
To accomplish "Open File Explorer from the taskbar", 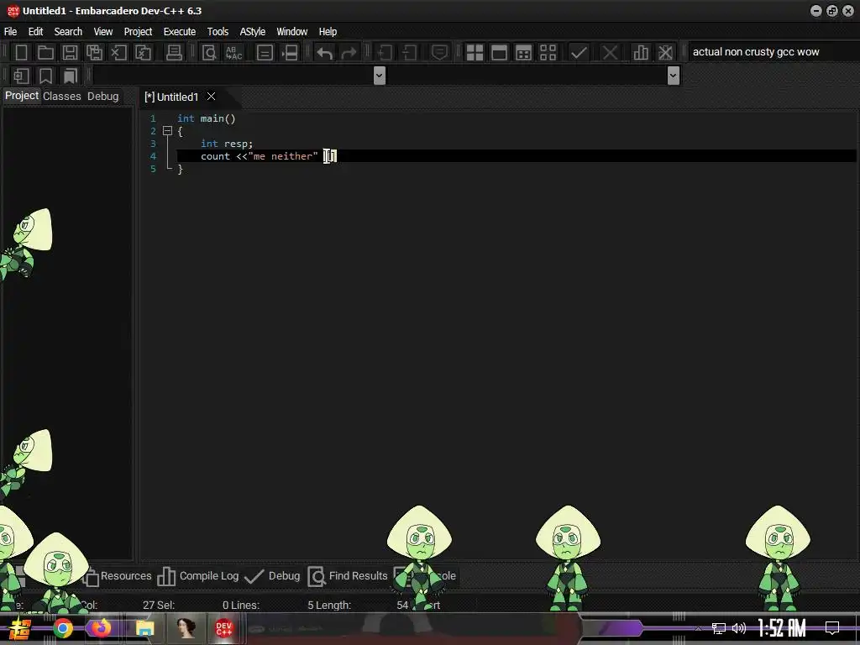I will [x=144, y=628].
